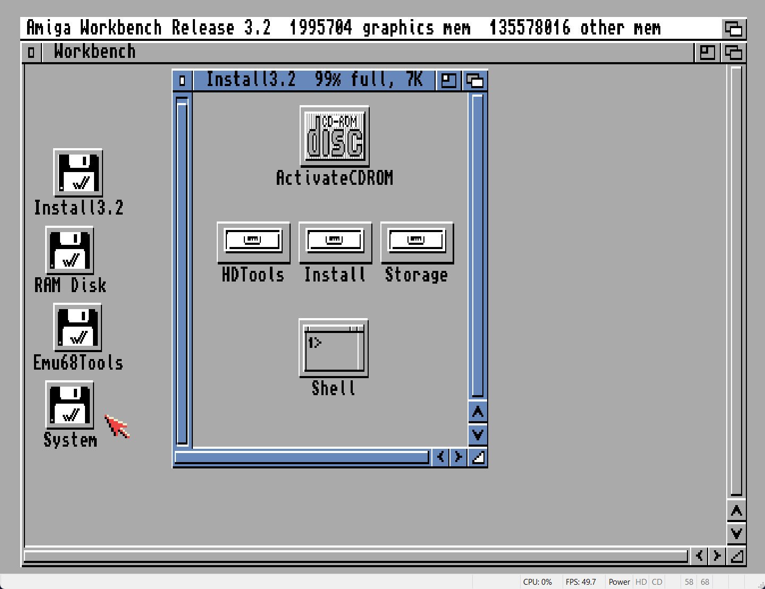Screen dimensions: 765x589
Task: Select the System disk icon
Action: coord(70,405)
